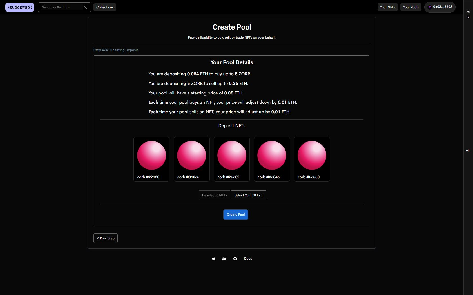Viewport: 473px width, 295px height.
Task: Expand the side panel arrow
Action: click(467, 150)
